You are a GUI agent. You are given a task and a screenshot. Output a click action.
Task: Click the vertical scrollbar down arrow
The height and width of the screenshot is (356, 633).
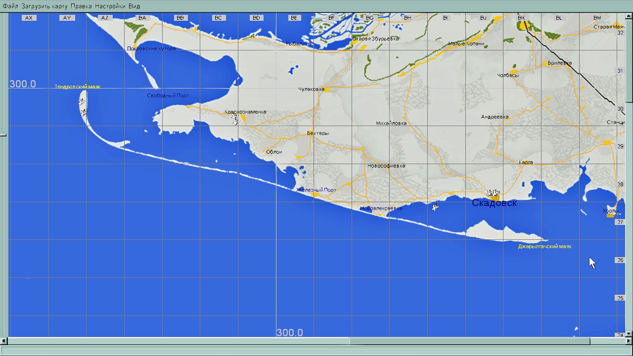tap(629, 334)
